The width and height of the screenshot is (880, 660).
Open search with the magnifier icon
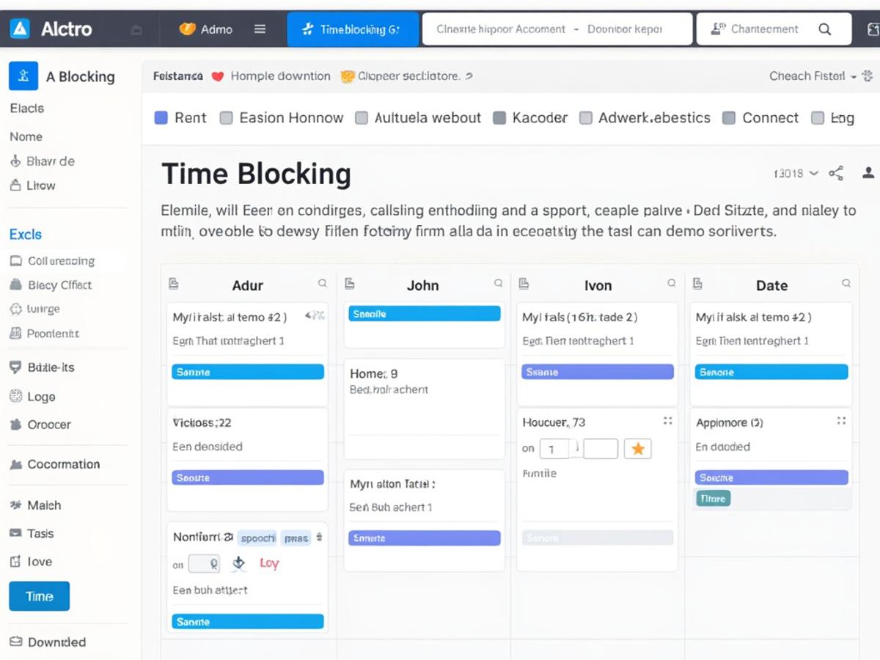tap(826, 29)
